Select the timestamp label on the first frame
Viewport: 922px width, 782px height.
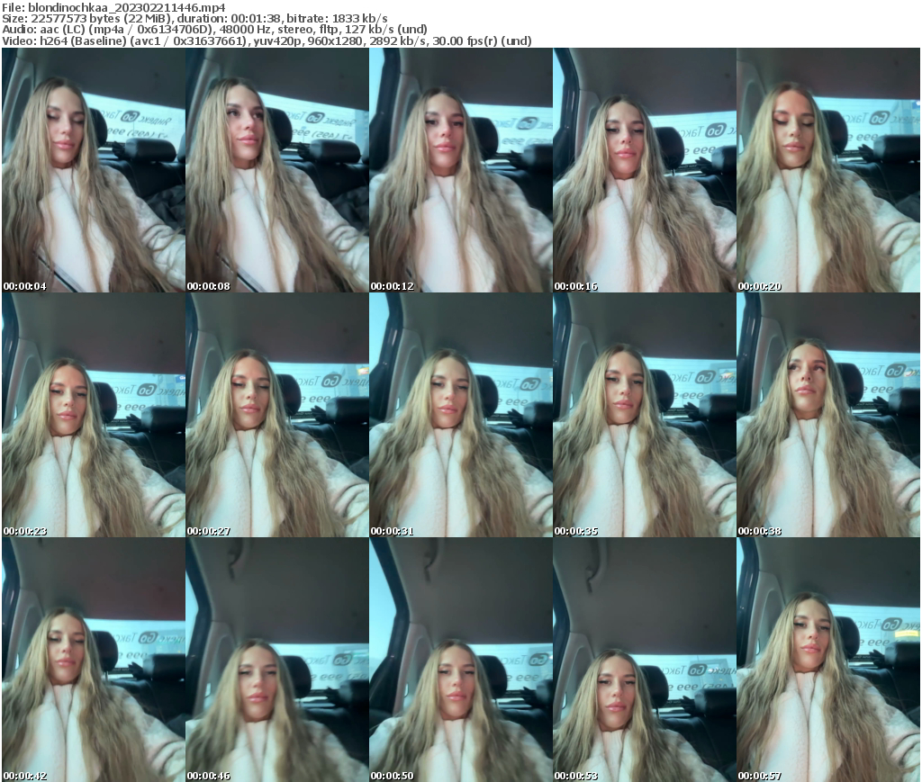pyautogui.click(x=23, y=285)
